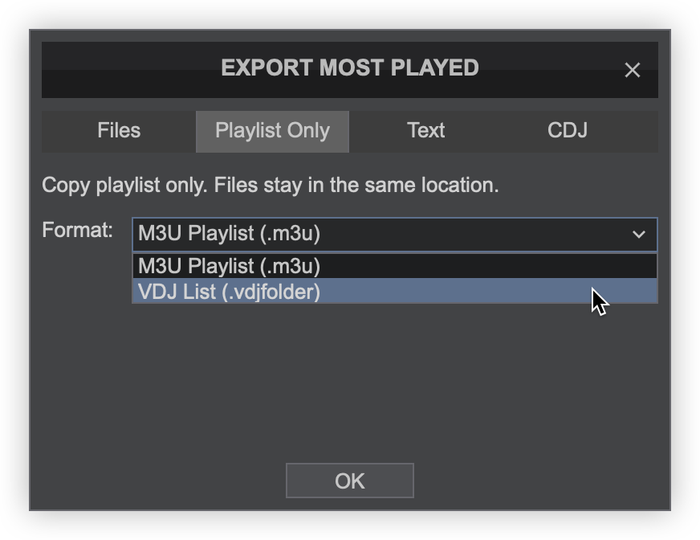Click the 'Copy playlist only' description text
Viewport: 700px width, 540px height.
[x=270, y=186]
